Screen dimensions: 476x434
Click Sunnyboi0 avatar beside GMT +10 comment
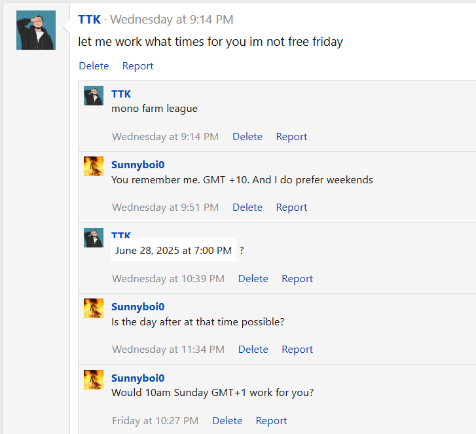[x=94, y=166]
